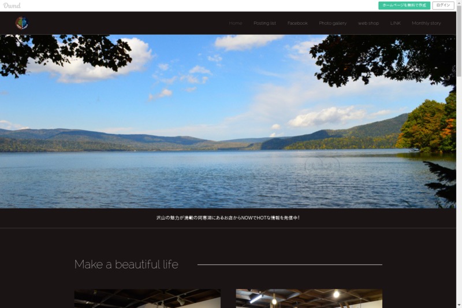The width and height of the screenshot is (462, 308).
Task: Click the faint circular watermark on lake
Action: click(x=322, y=166)
